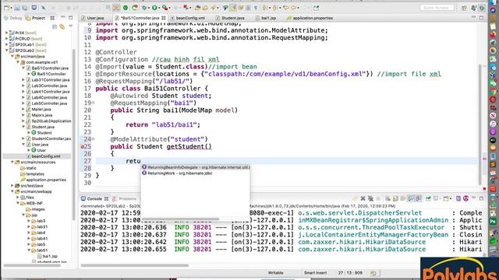Click the red circular Console toolbar icon
The width and height of the screenshot is (499, 280).
tap(466, 199)
